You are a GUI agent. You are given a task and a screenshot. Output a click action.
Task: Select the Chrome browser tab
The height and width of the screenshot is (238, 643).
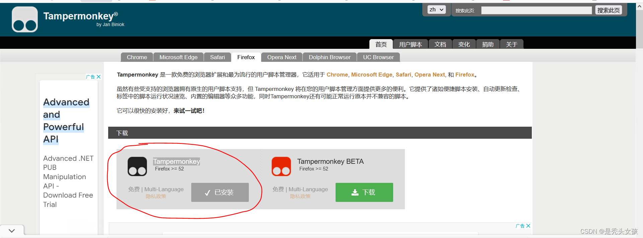[137, 57]
